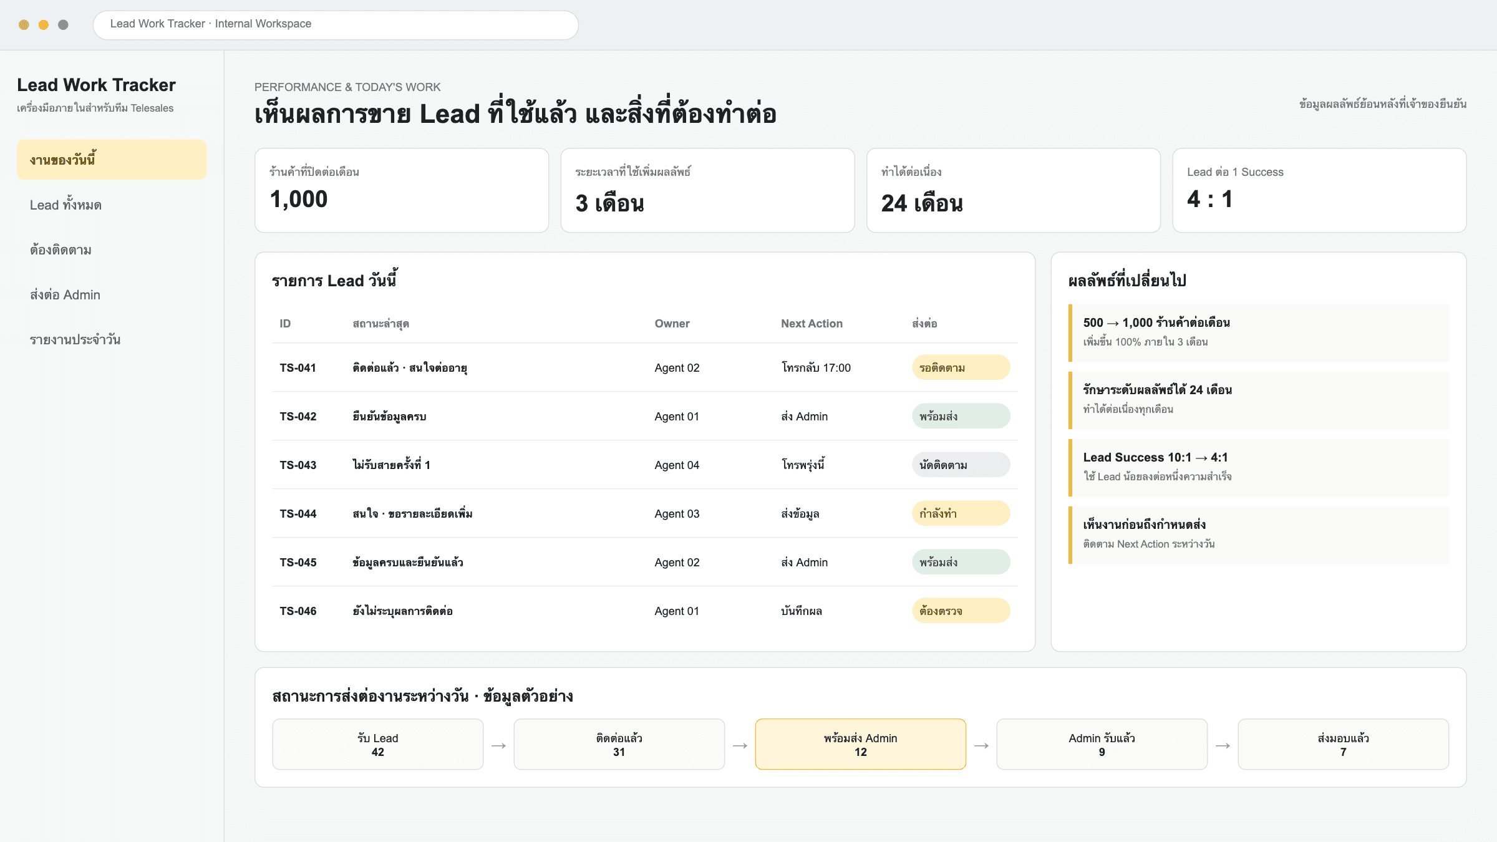Click the ID column header

pos(285,324)
